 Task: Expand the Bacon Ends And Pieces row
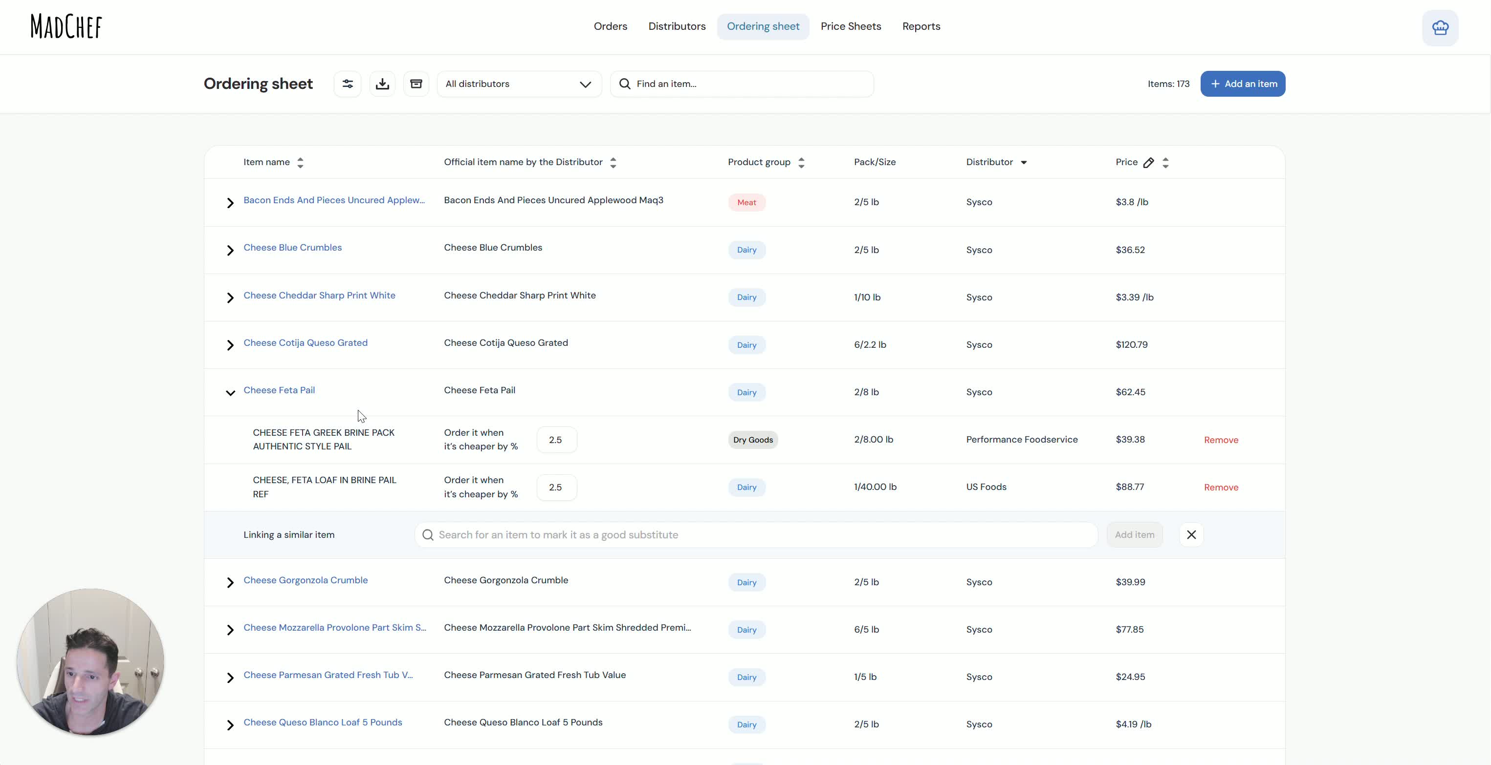tap(230, 203)
